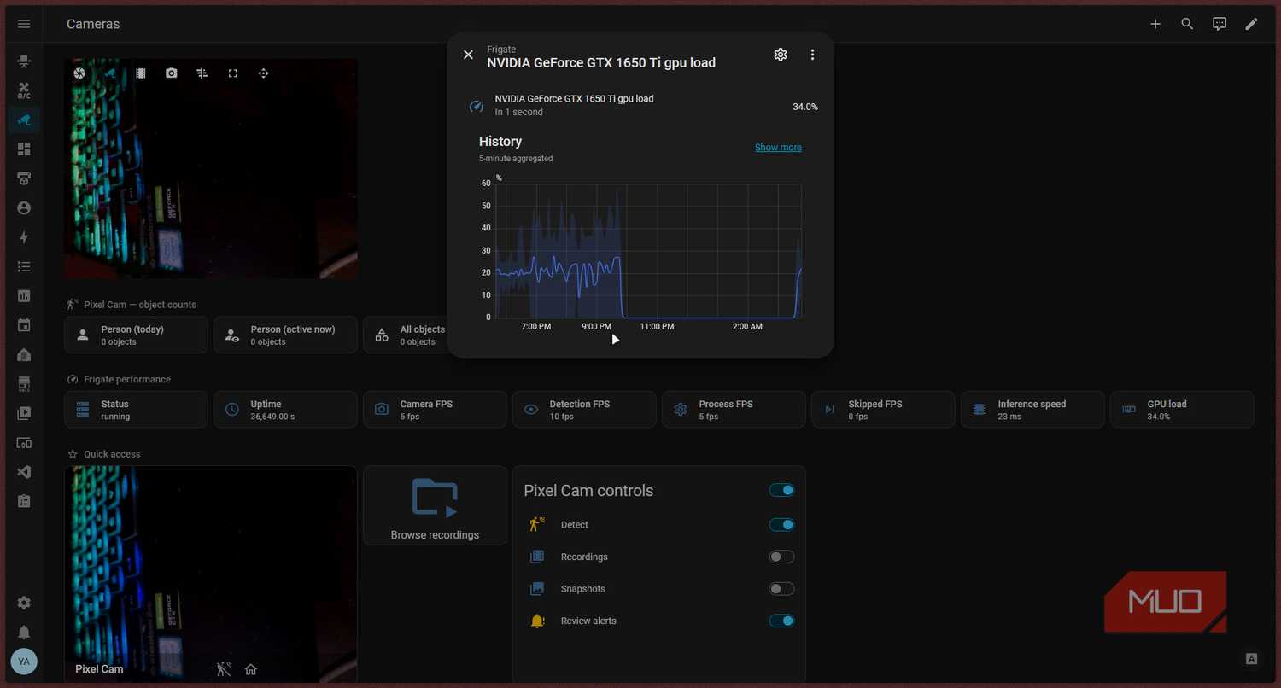
Task: Open the Media player sidebar icon
Action: (x=24, y=413)
